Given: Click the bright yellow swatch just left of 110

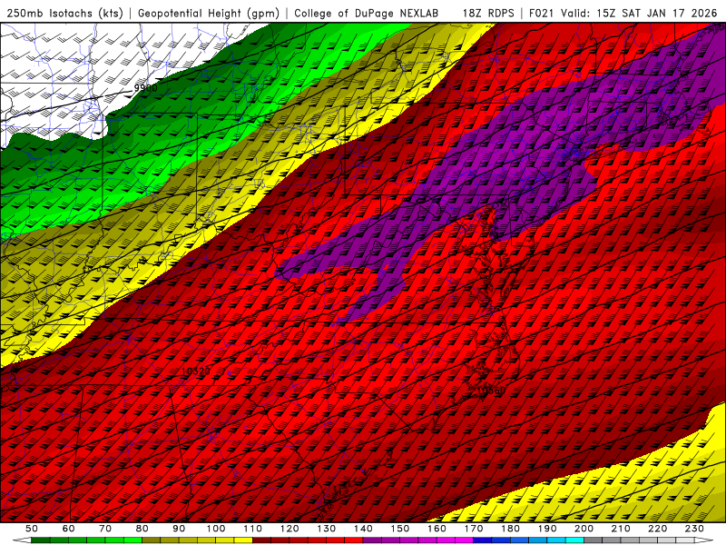Looking at the screenshot, I should [243, 540].
